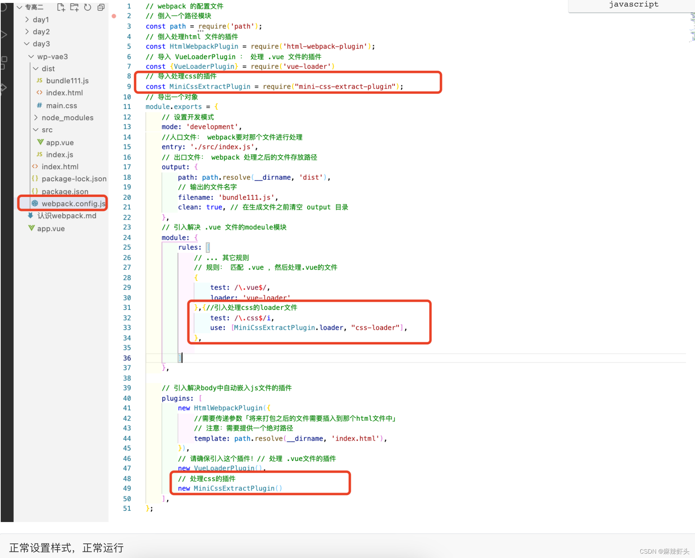
Task: Refresh the explorer with the refresh icon
Action: [88, 7]
